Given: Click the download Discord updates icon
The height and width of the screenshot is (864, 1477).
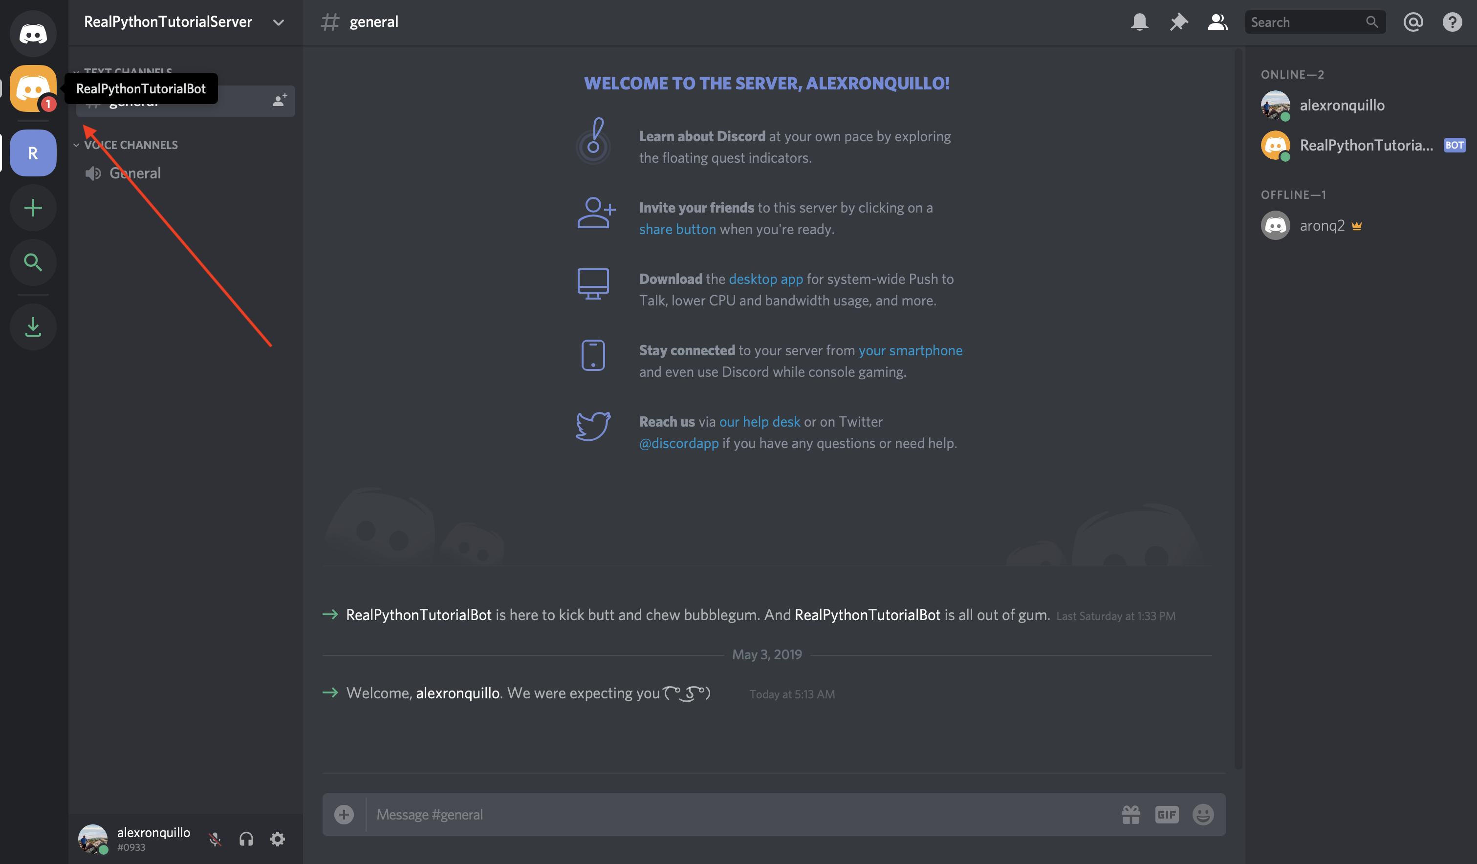Looking at the screenshot, I should point(32,326).
